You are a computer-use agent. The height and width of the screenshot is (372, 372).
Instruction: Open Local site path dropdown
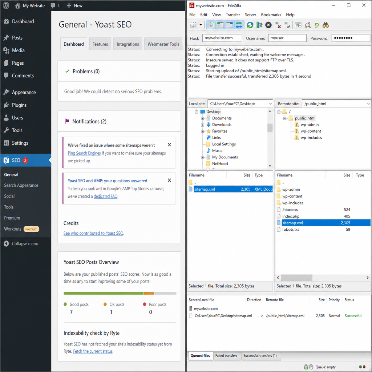coord(270,104)
